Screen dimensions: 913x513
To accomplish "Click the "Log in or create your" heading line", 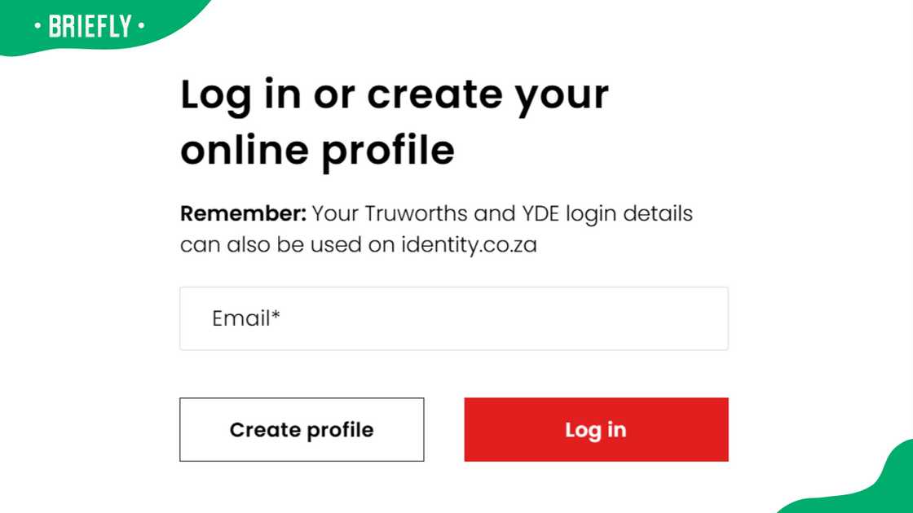I will coord(394,95).
